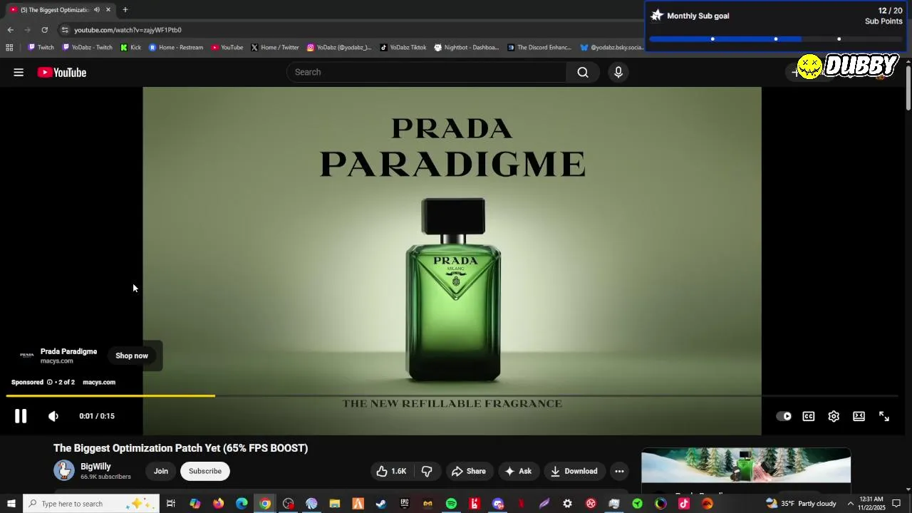This screenshot has height=513, width=912.
Task: Open the Windows Start menu
Action: pyautogui.click(x=11, y=504)
